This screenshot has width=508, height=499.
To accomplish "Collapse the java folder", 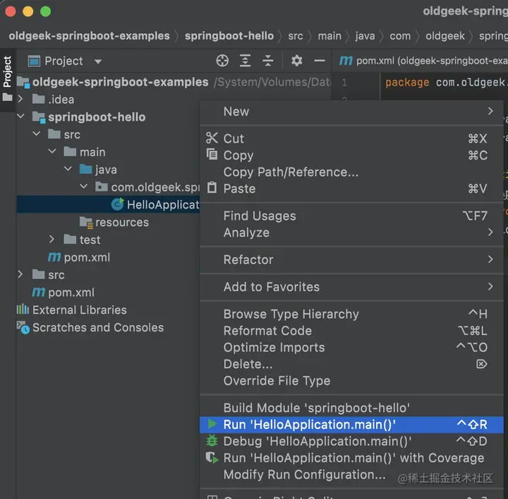I will coord(68,168).
